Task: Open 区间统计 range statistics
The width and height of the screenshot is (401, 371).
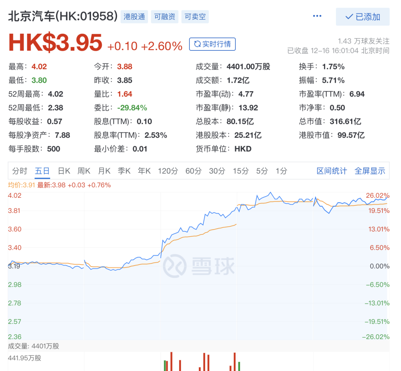Action: 332,171
